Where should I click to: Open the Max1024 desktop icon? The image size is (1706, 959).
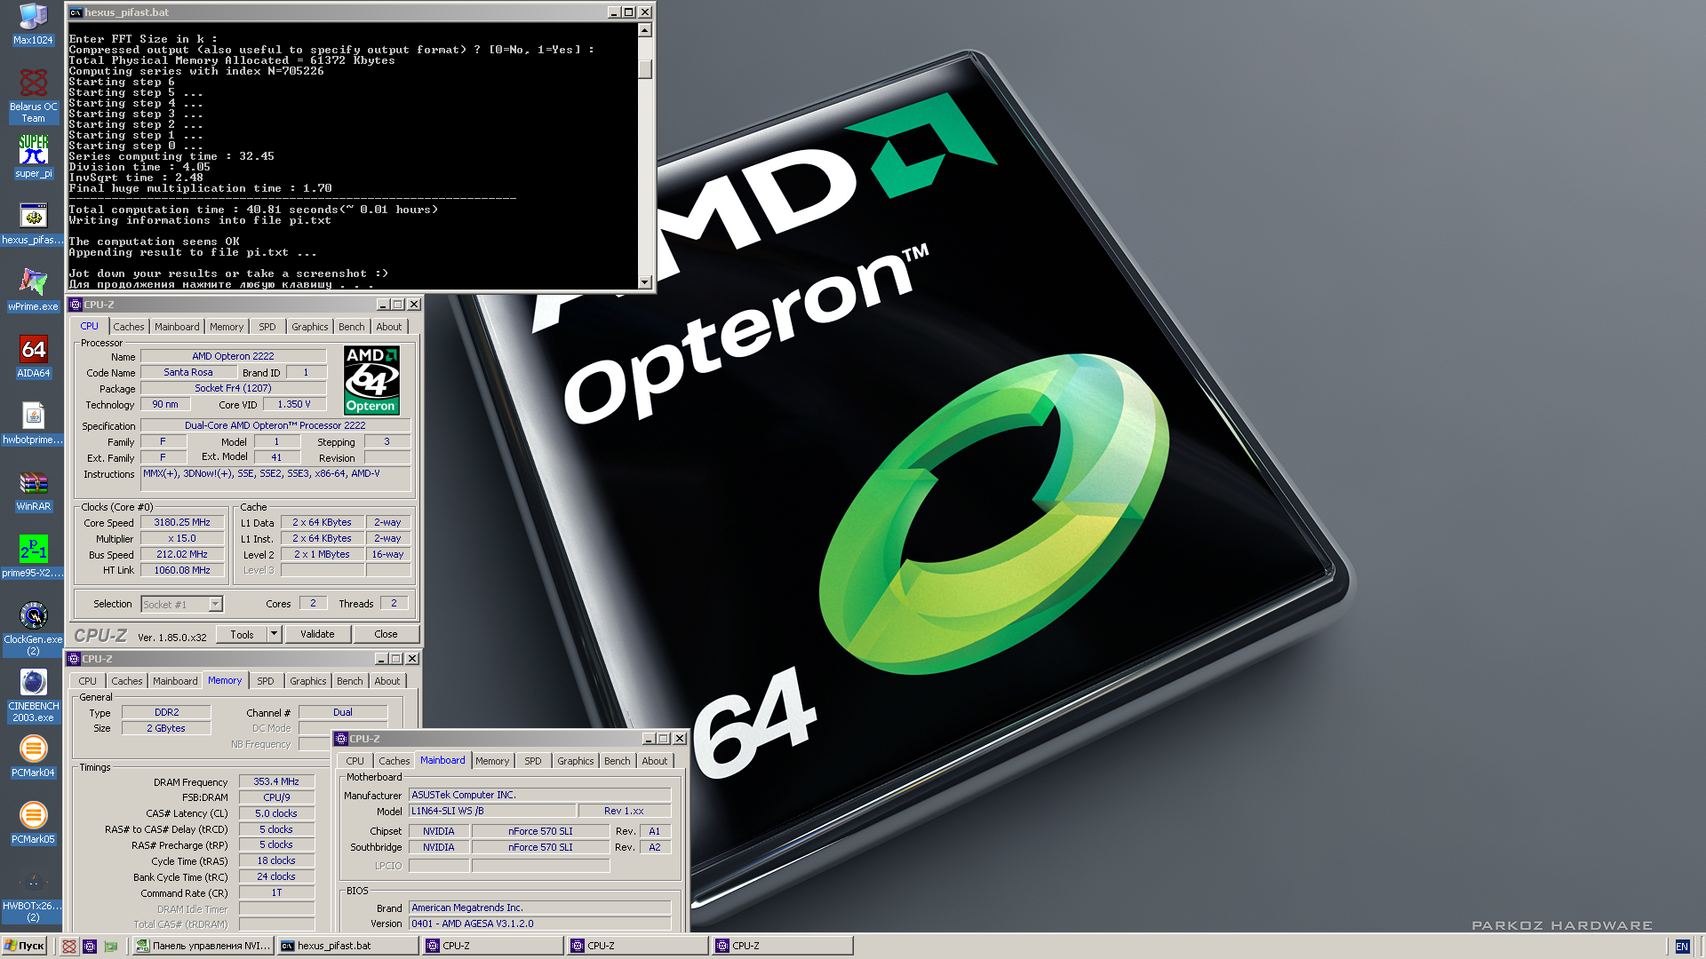click(x=33, y=24)
